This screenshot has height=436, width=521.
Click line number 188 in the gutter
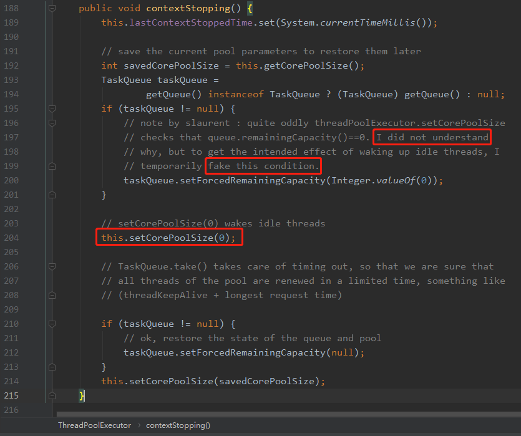click(11, 8)
